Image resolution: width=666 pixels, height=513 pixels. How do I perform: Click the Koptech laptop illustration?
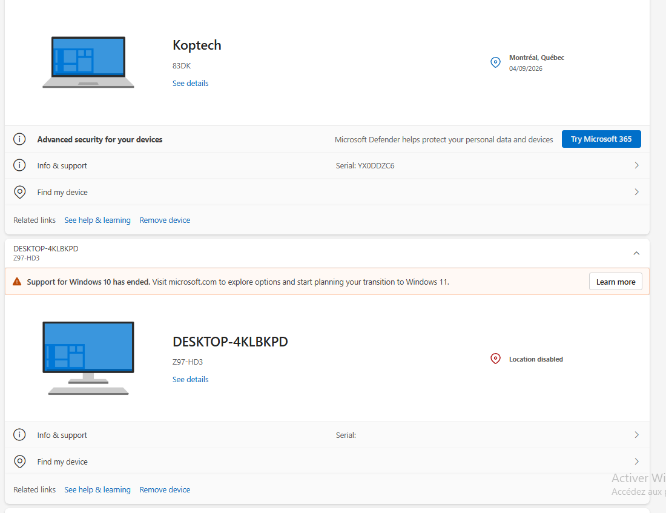(88, 62)
